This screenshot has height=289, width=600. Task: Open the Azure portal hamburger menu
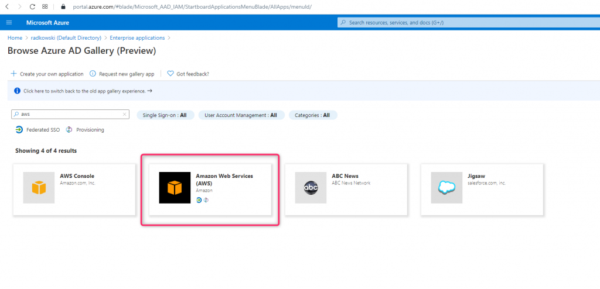coord(9,23)
